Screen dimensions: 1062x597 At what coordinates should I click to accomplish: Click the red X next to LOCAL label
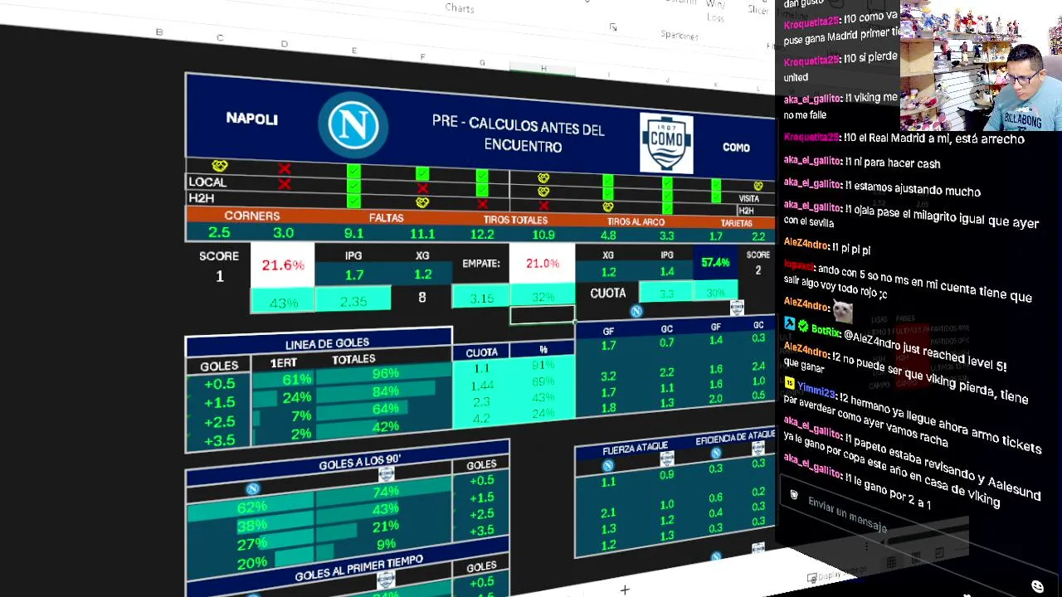click(x=285, y=184)
